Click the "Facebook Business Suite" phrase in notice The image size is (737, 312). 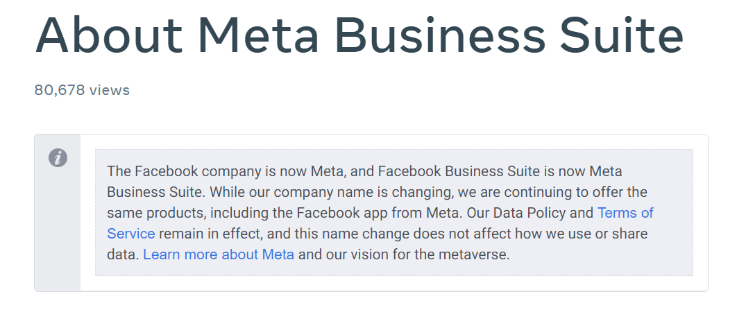pyautogui.click(x=459, y=171)
